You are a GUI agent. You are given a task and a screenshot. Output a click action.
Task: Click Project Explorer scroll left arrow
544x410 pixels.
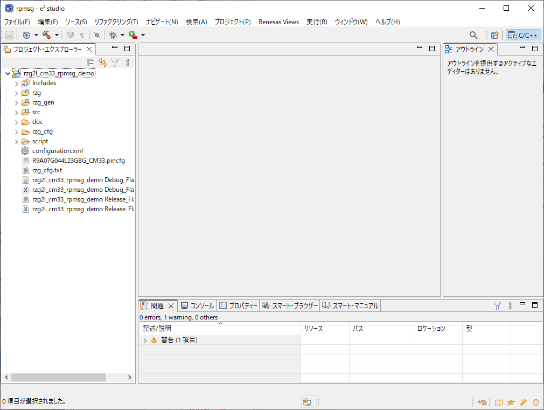(x=6, y=377)
